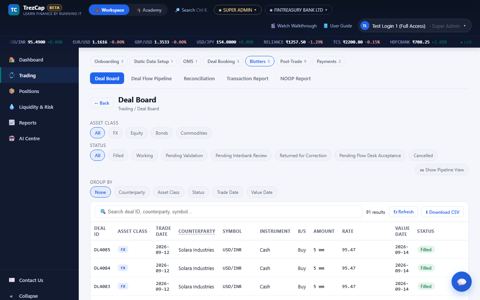Filter status to Filled
This screenshot has width=480, height=300.
pos(118,156)
